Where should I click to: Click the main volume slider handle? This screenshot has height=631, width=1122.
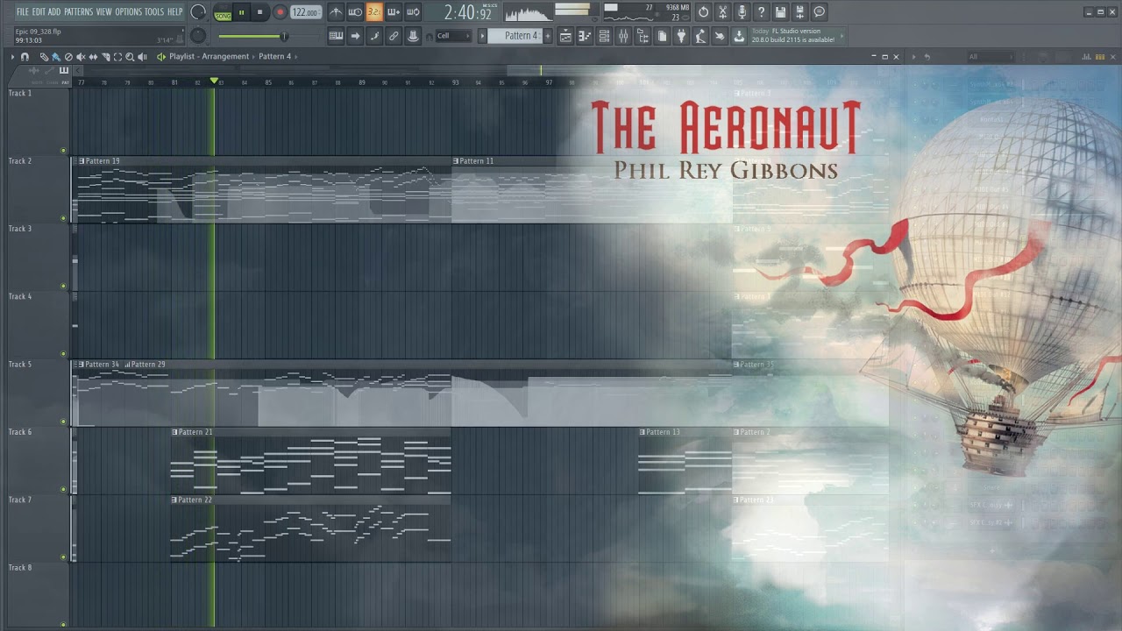[284, 36]
